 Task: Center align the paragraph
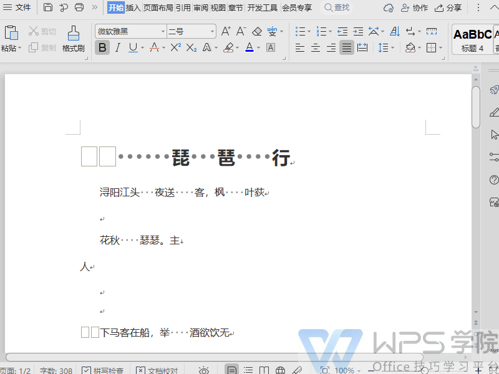pos(316,48)
